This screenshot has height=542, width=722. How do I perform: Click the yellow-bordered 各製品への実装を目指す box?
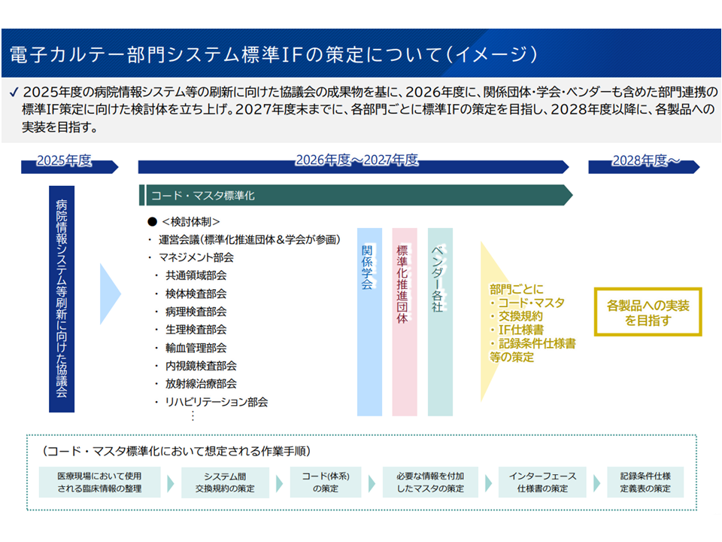[x=648, y=312]
